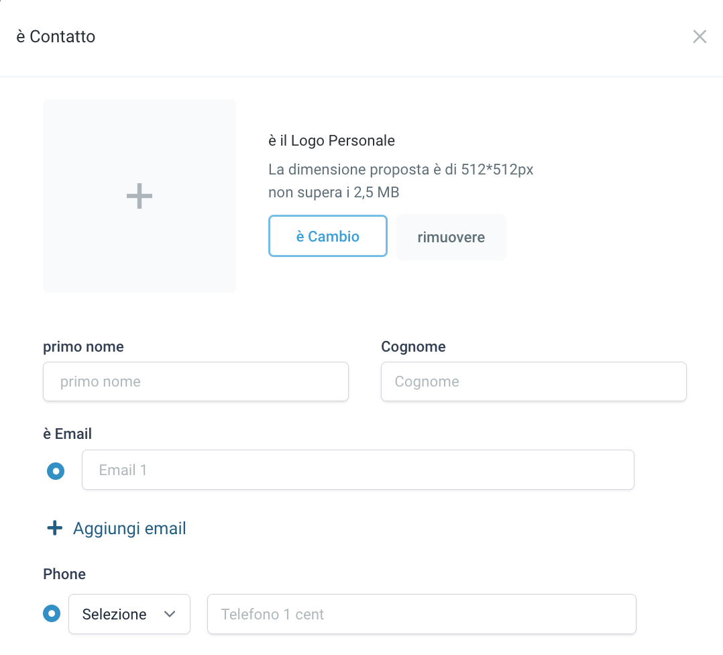This screenshot has width=723, height=655.
Task: Close the Contatto dialog with the X
Action: pyautogui.click(x=700, y=37)
